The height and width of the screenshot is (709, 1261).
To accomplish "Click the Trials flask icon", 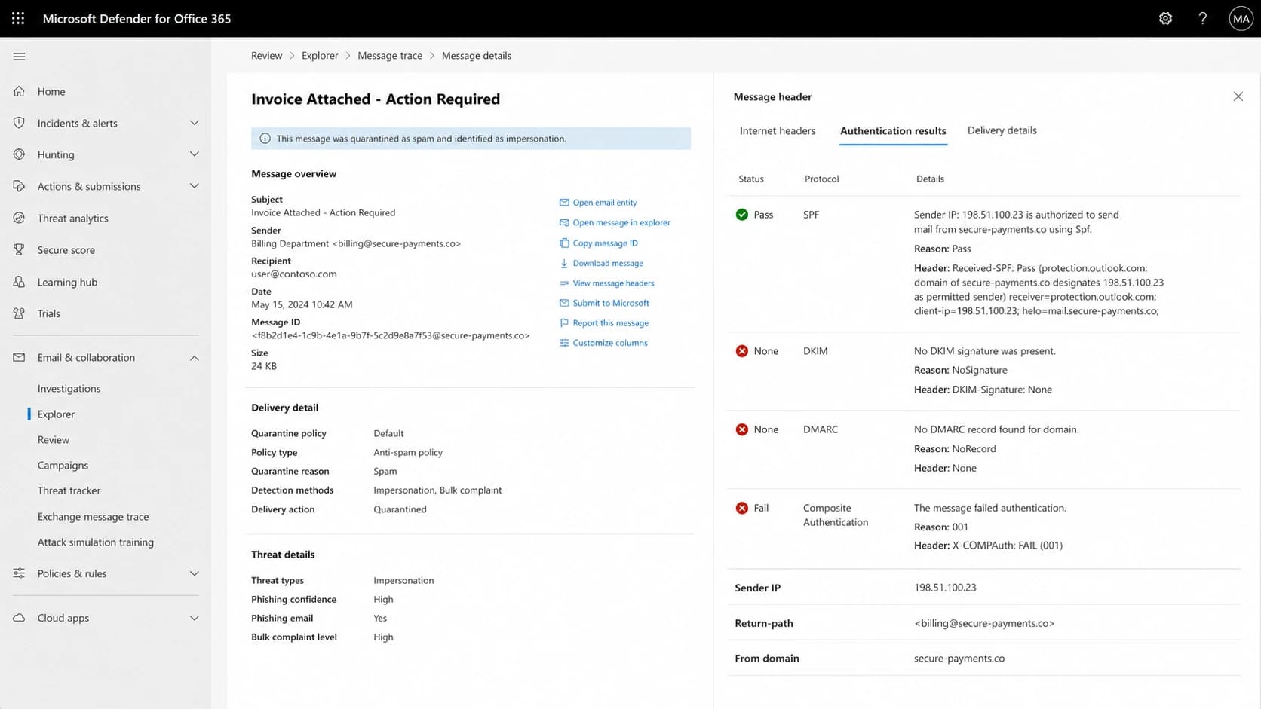I will tap(19, 313).
